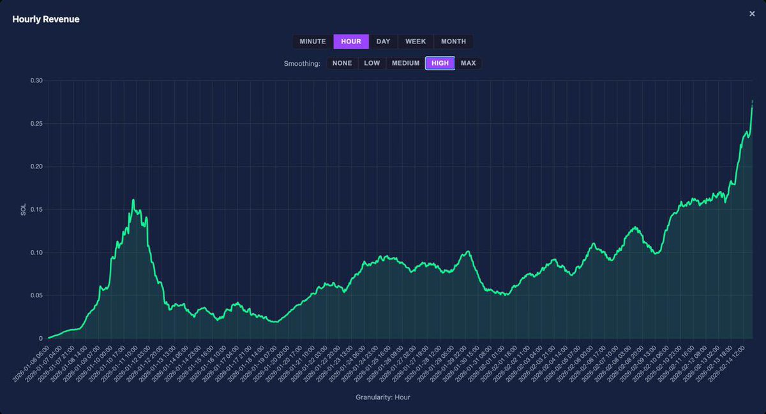Screen dimensions: 766x414
Task: Click the Smoothing: label
Action: tap(302, 64)
